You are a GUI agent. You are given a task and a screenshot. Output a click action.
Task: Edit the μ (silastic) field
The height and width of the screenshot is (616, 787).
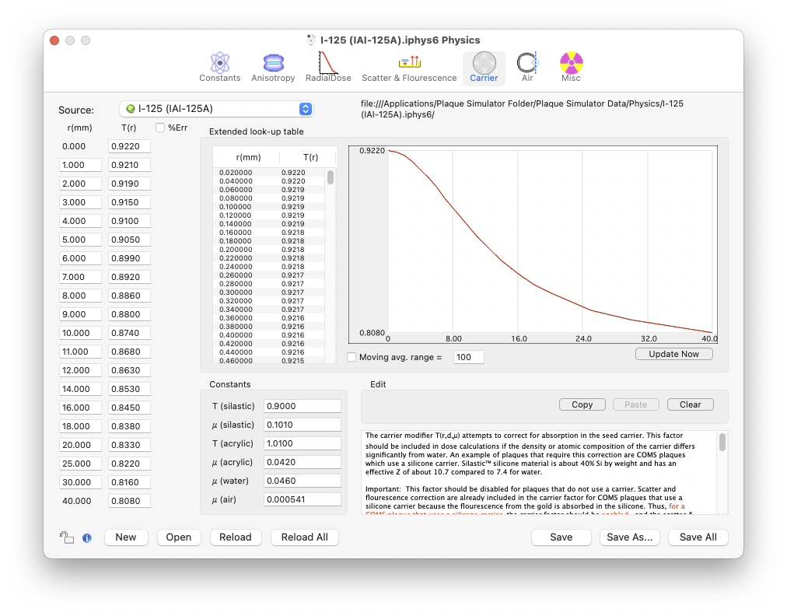(x=303, y=425)
